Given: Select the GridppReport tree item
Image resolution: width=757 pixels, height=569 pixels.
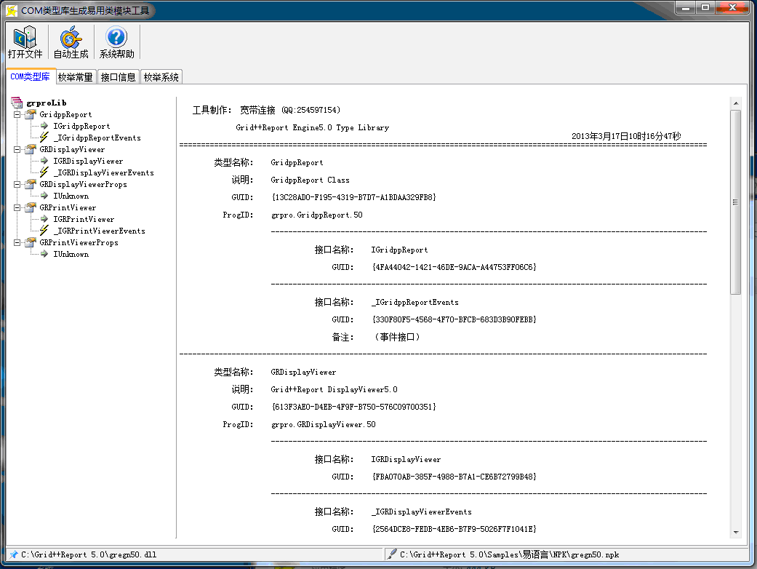Looking at the screenshot, I should tap(65, 114).
